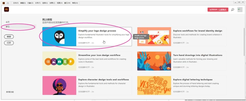Open search with the magnifier icon

tap(233, 9)
